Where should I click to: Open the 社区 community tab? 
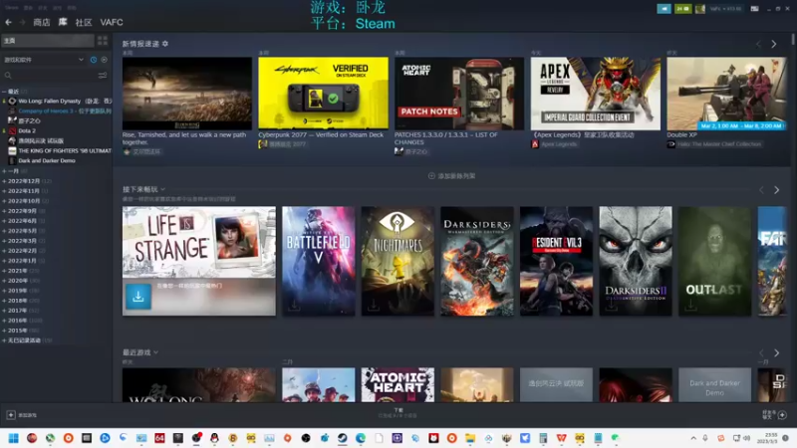point(84,22)
